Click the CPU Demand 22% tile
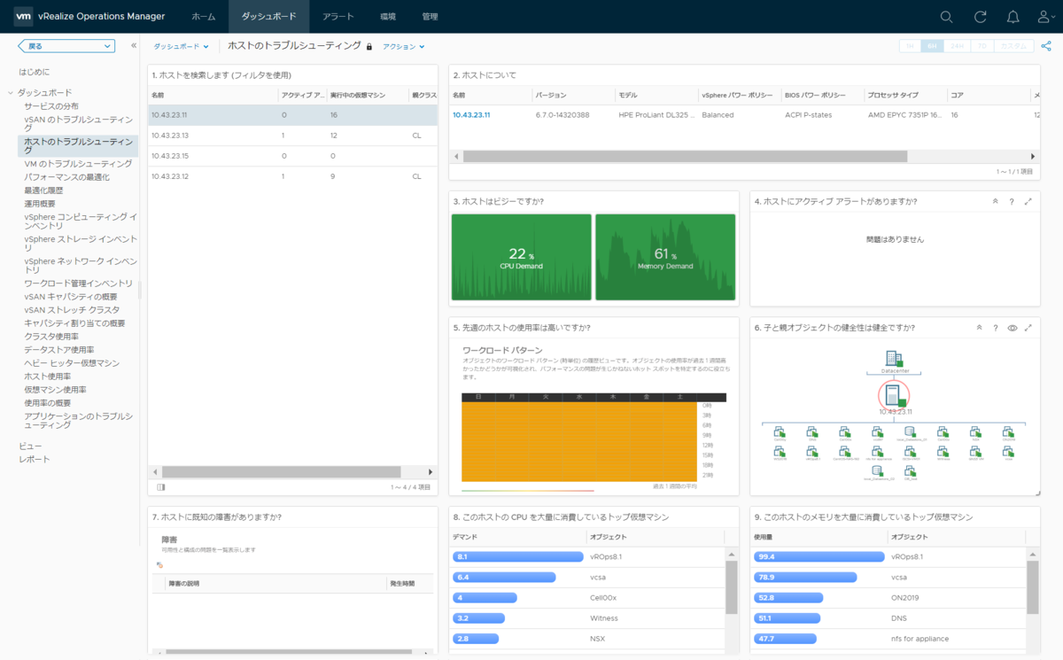The width and height of the screenshot is (1063, 660). tap(521, 258)
